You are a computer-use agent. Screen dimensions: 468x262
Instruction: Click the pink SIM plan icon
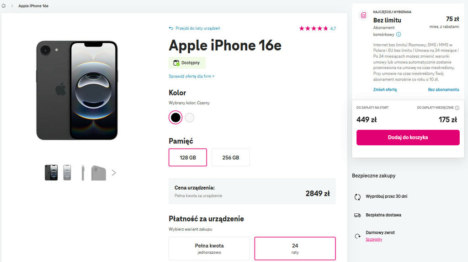363,15
